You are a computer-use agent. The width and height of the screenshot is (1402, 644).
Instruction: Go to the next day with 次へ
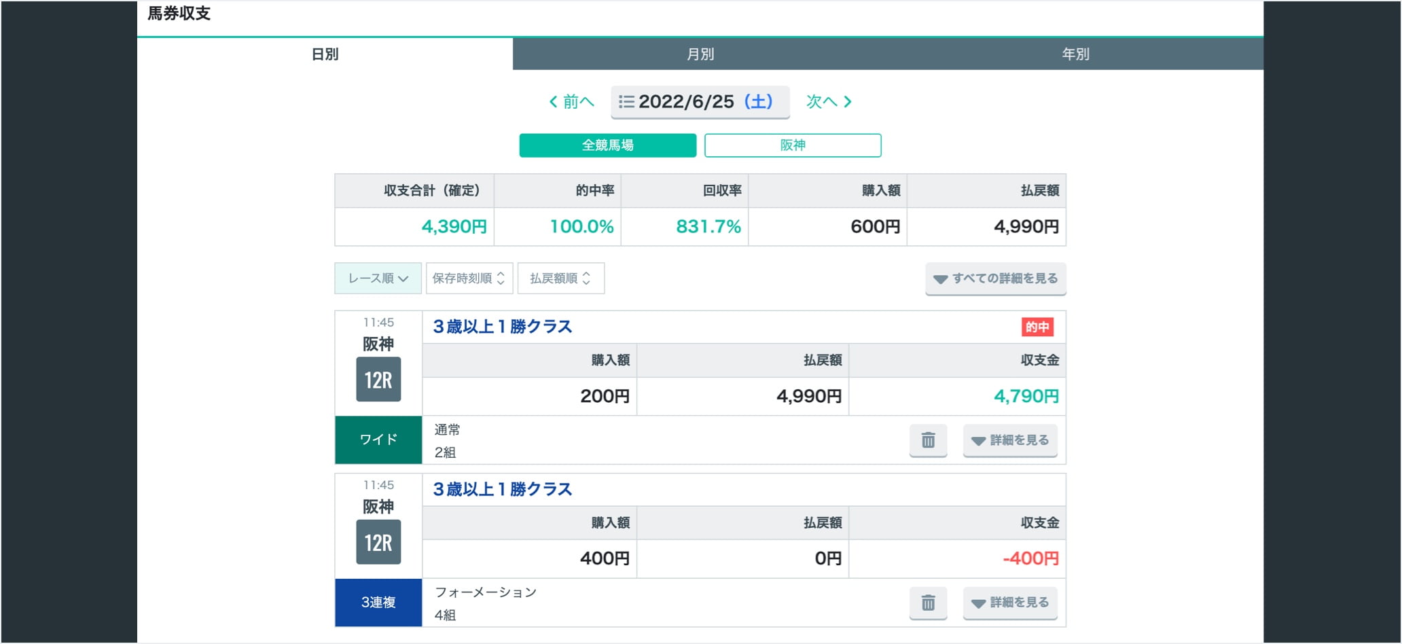(x=829, y=102)
